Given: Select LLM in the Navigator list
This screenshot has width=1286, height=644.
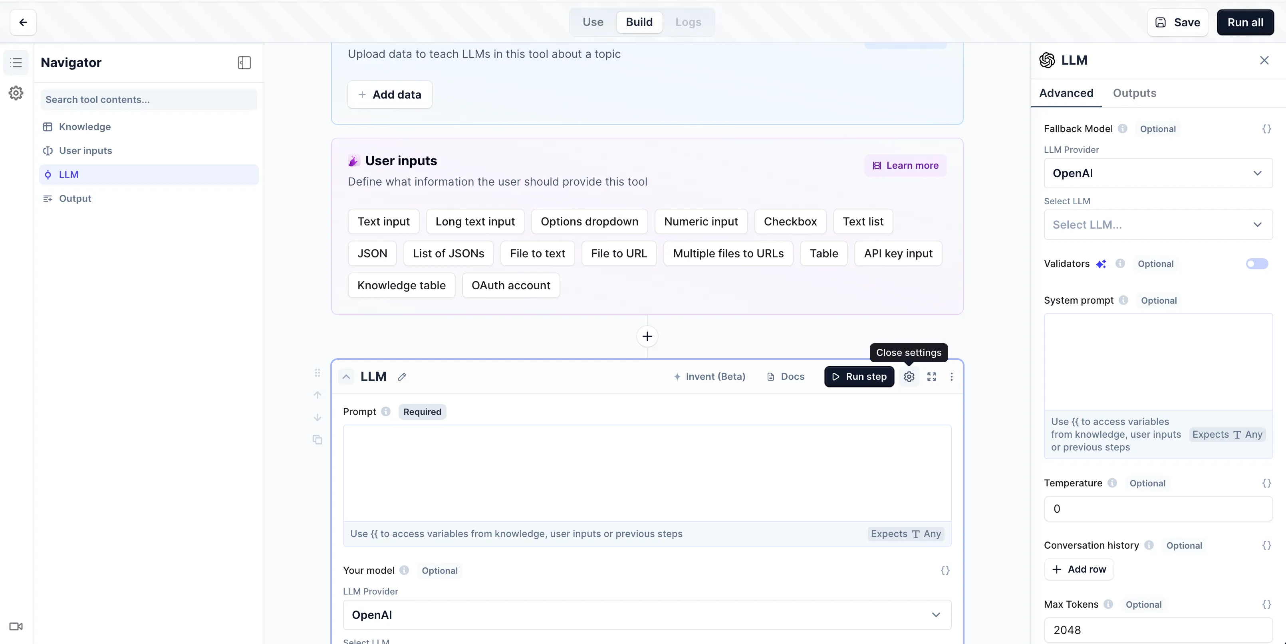Looking at the screenshot, I should coord(69,175).
